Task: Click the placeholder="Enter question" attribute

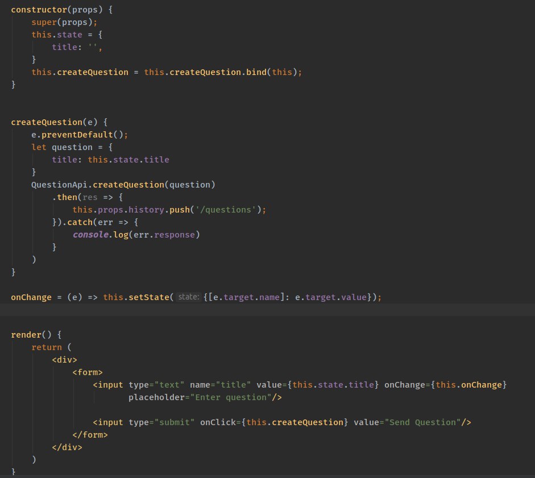Action: click(x=205, y=397)
